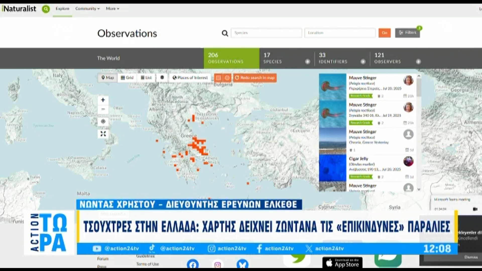Open the sea horizon Mauve Stinger thumbnail

333,141
